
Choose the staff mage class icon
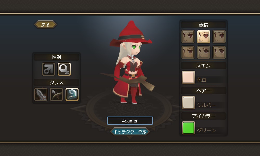tap(72, 94)
